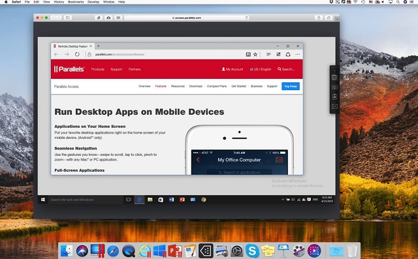
Task: Open File Explorer on Windows taskbar
Action: pyautogui.click(x=150, y=200)
